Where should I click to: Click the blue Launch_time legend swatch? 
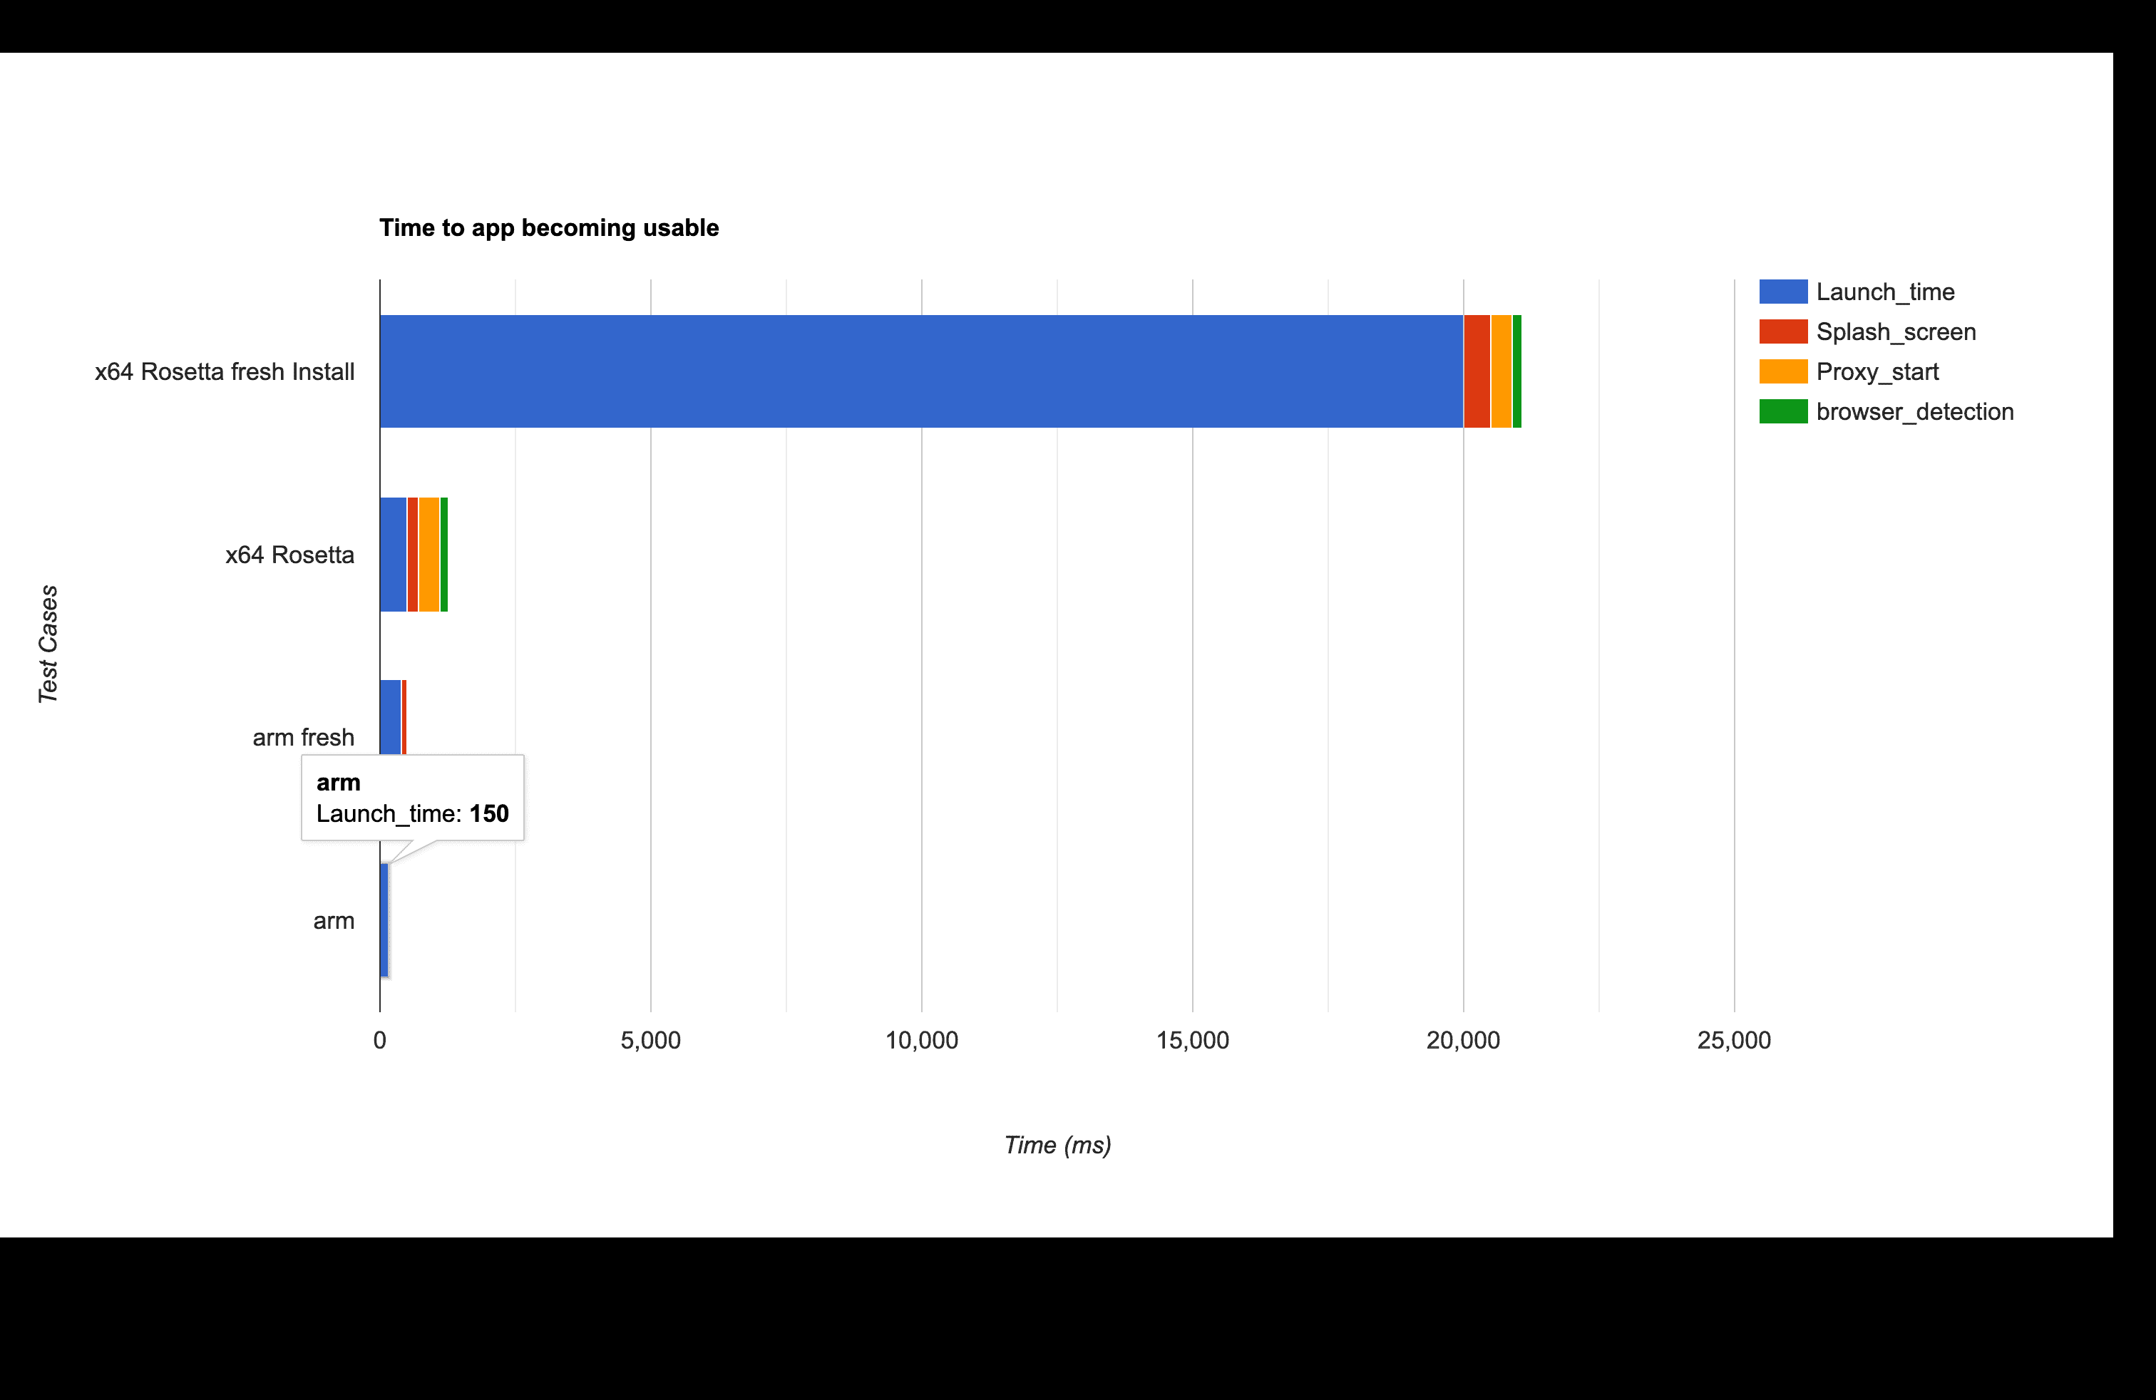tap(1783, 292)
